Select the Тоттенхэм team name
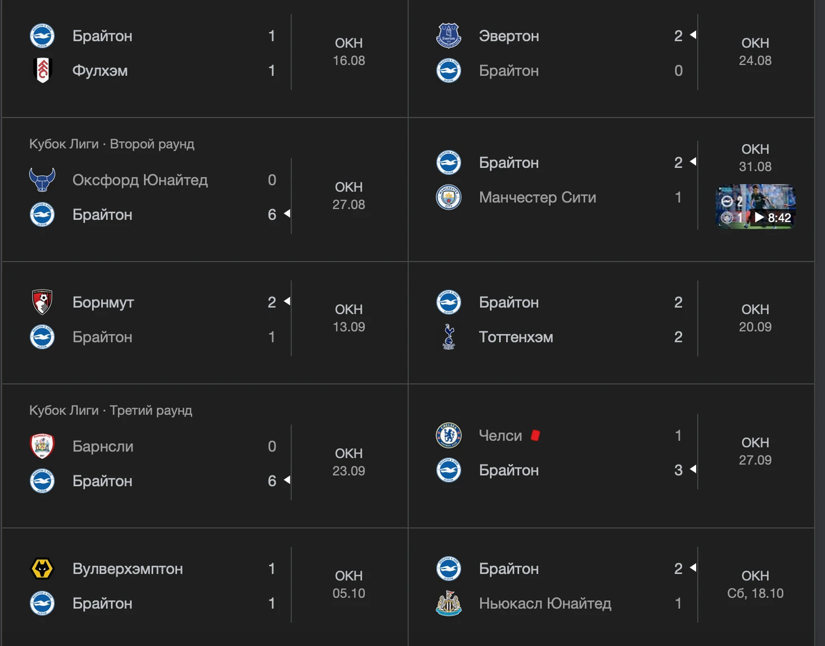Image resolution: width=825 pixels, height=646 pixels. point(516,337)
